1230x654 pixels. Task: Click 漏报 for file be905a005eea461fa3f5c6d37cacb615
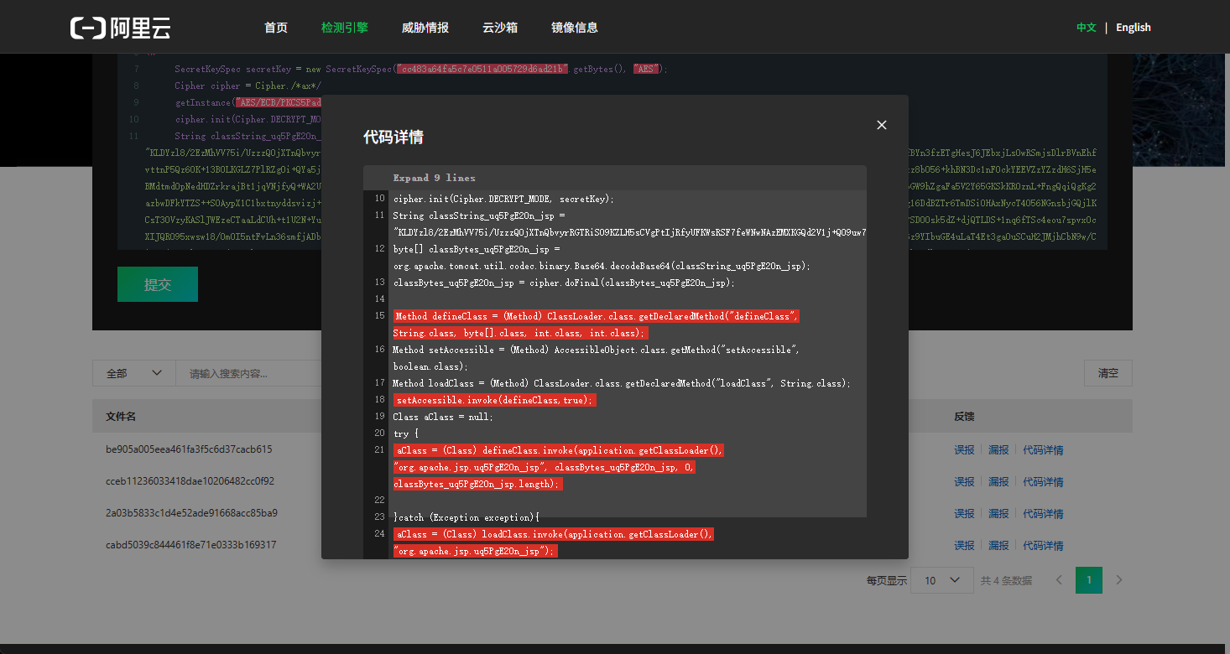coord(998,450)
